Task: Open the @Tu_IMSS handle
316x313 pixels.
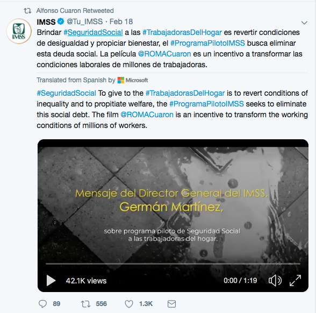Action: (x=85, y=22)
